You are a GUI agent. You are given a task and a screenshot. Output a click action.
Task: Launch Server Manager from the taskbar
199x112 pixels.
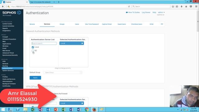[x=10, y=110]
